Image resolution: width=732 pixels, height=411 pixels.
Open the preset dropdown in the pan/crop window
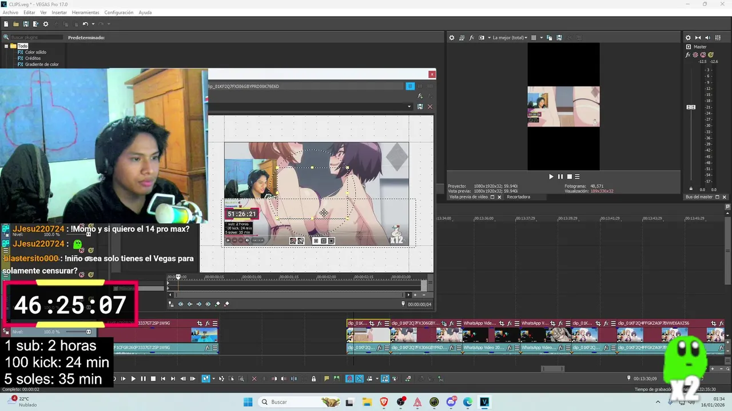tap(409, 107)
